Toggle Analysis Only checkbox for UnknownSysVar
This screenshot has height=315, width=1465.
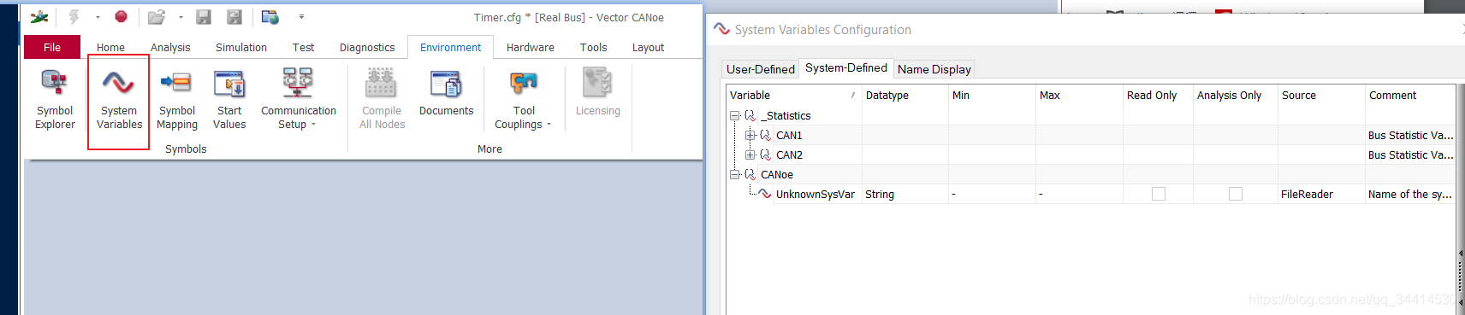[x=1236, y=194]
